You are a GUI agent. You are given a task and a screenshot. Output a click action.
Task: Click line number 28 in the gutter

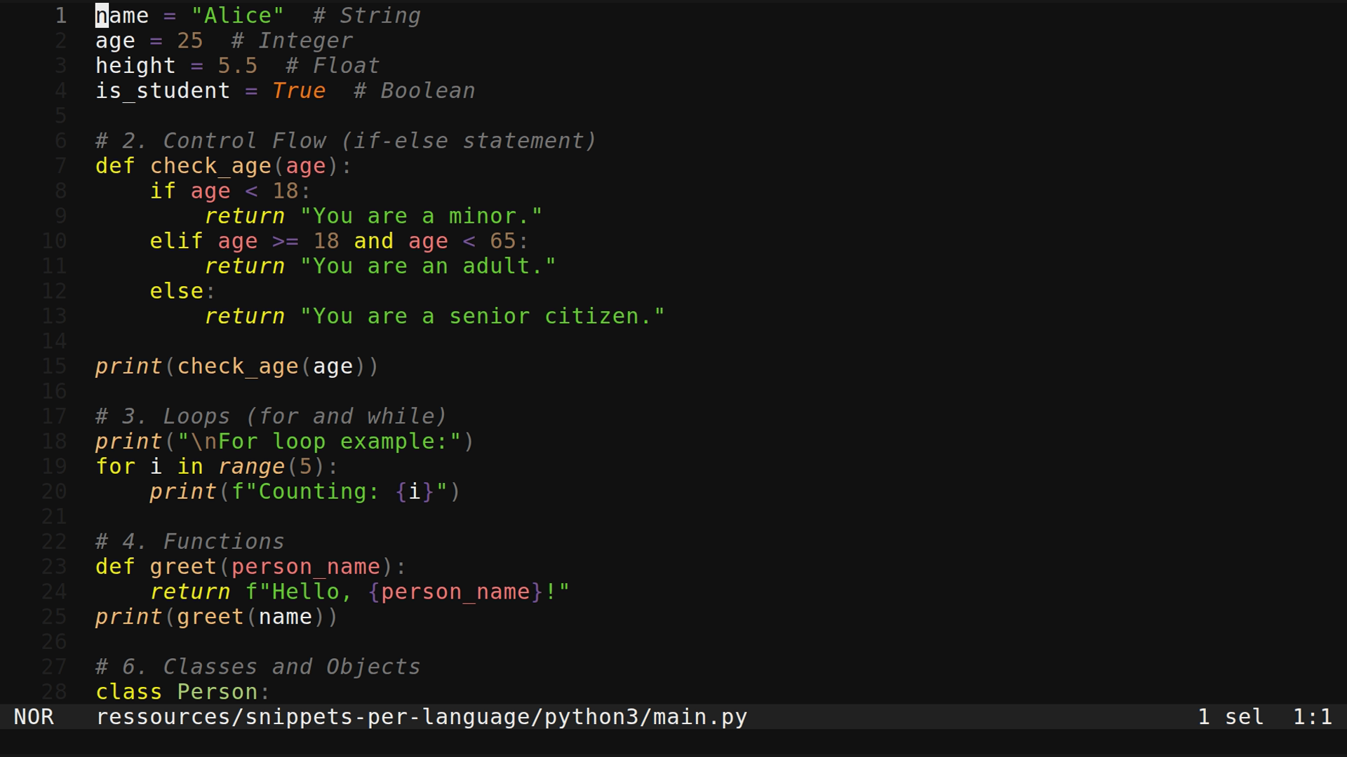point(54,692)
